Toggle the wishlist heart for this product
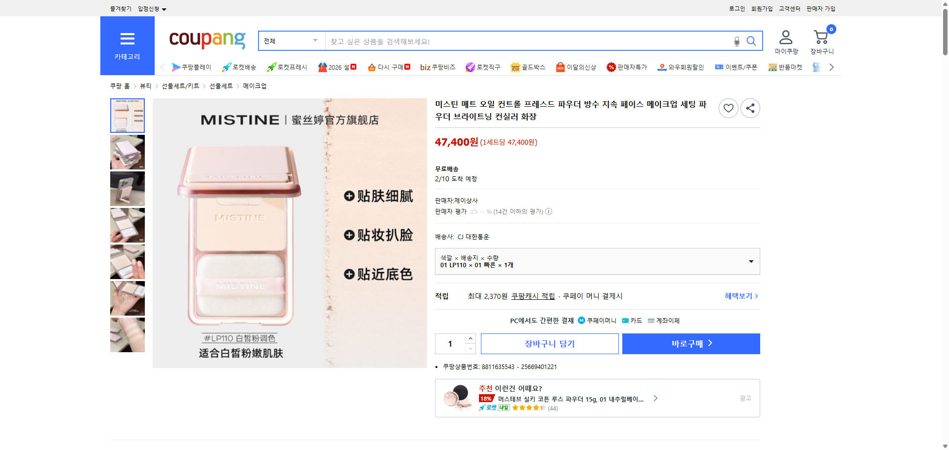This screenshot has height=450, width=949. coord(728,108)
